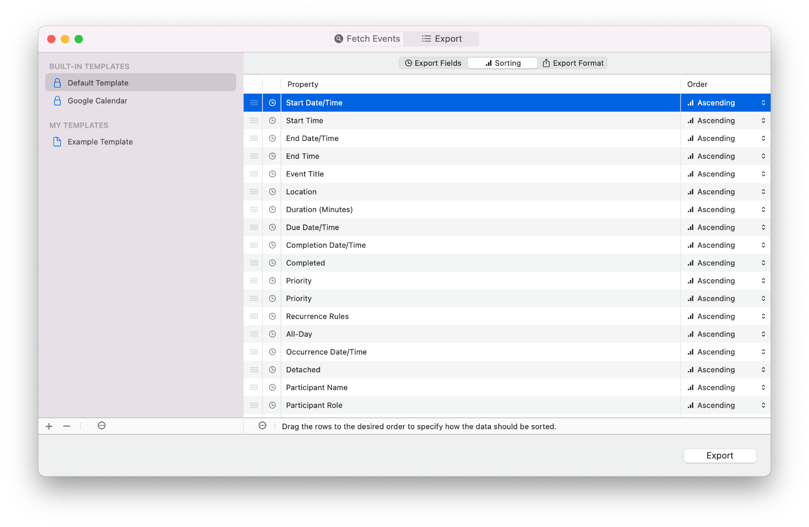
Task: Select the Start Time row text
Action: tap(305, 120)
